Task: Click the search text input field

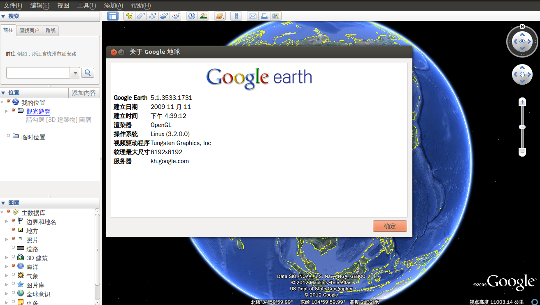Action: 38,73
